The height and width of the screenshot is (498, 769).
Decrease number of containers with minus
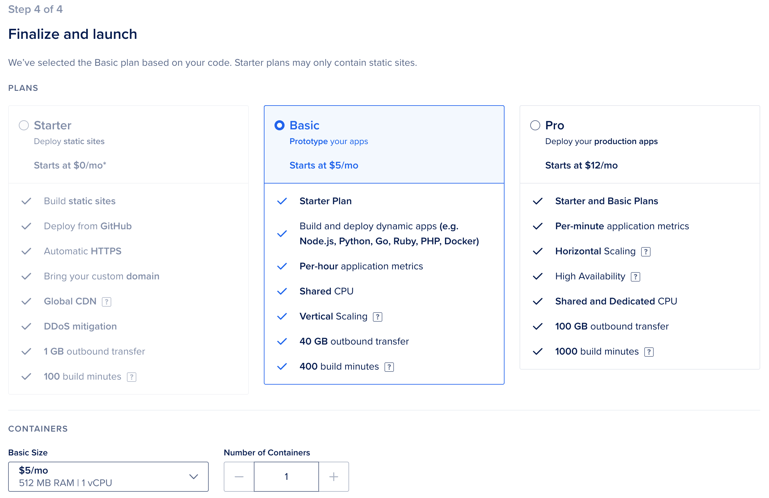point(239,477)
